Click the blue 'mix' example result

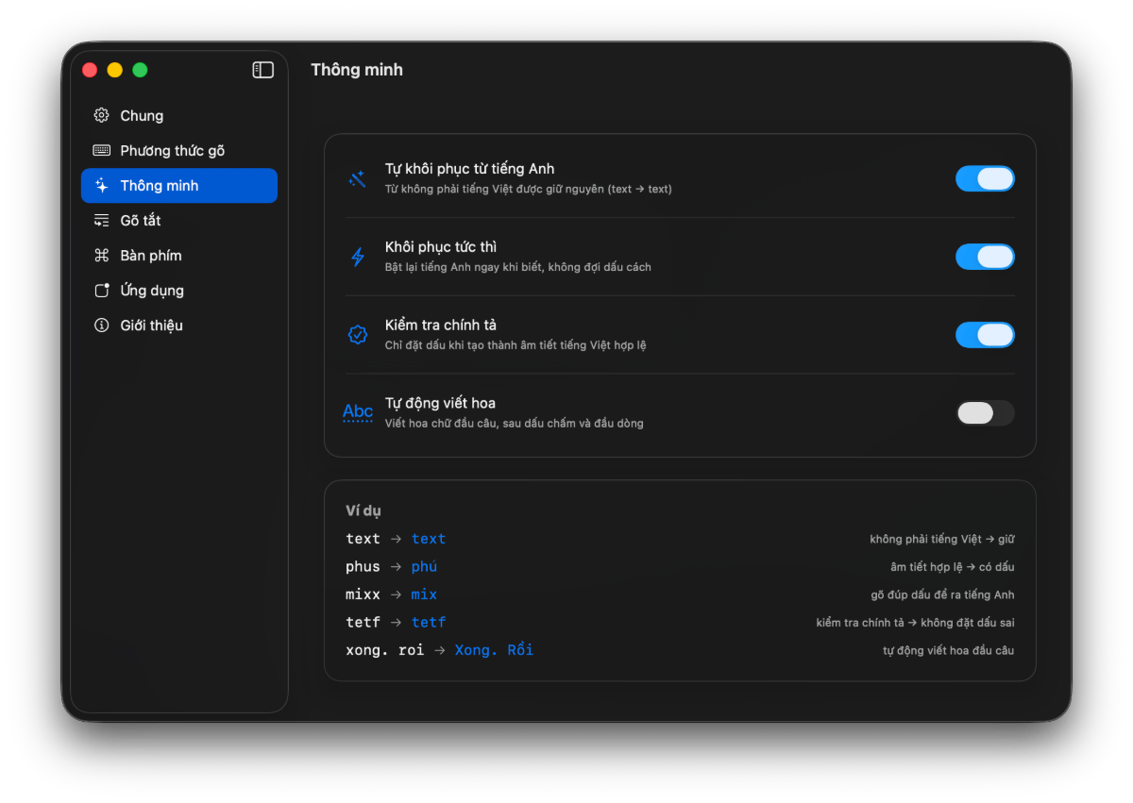[425, 594]
